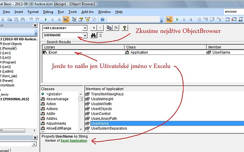The height and width of the screenshot is (152, 244).
Task: Open the Insert menu
Action: 19,12
